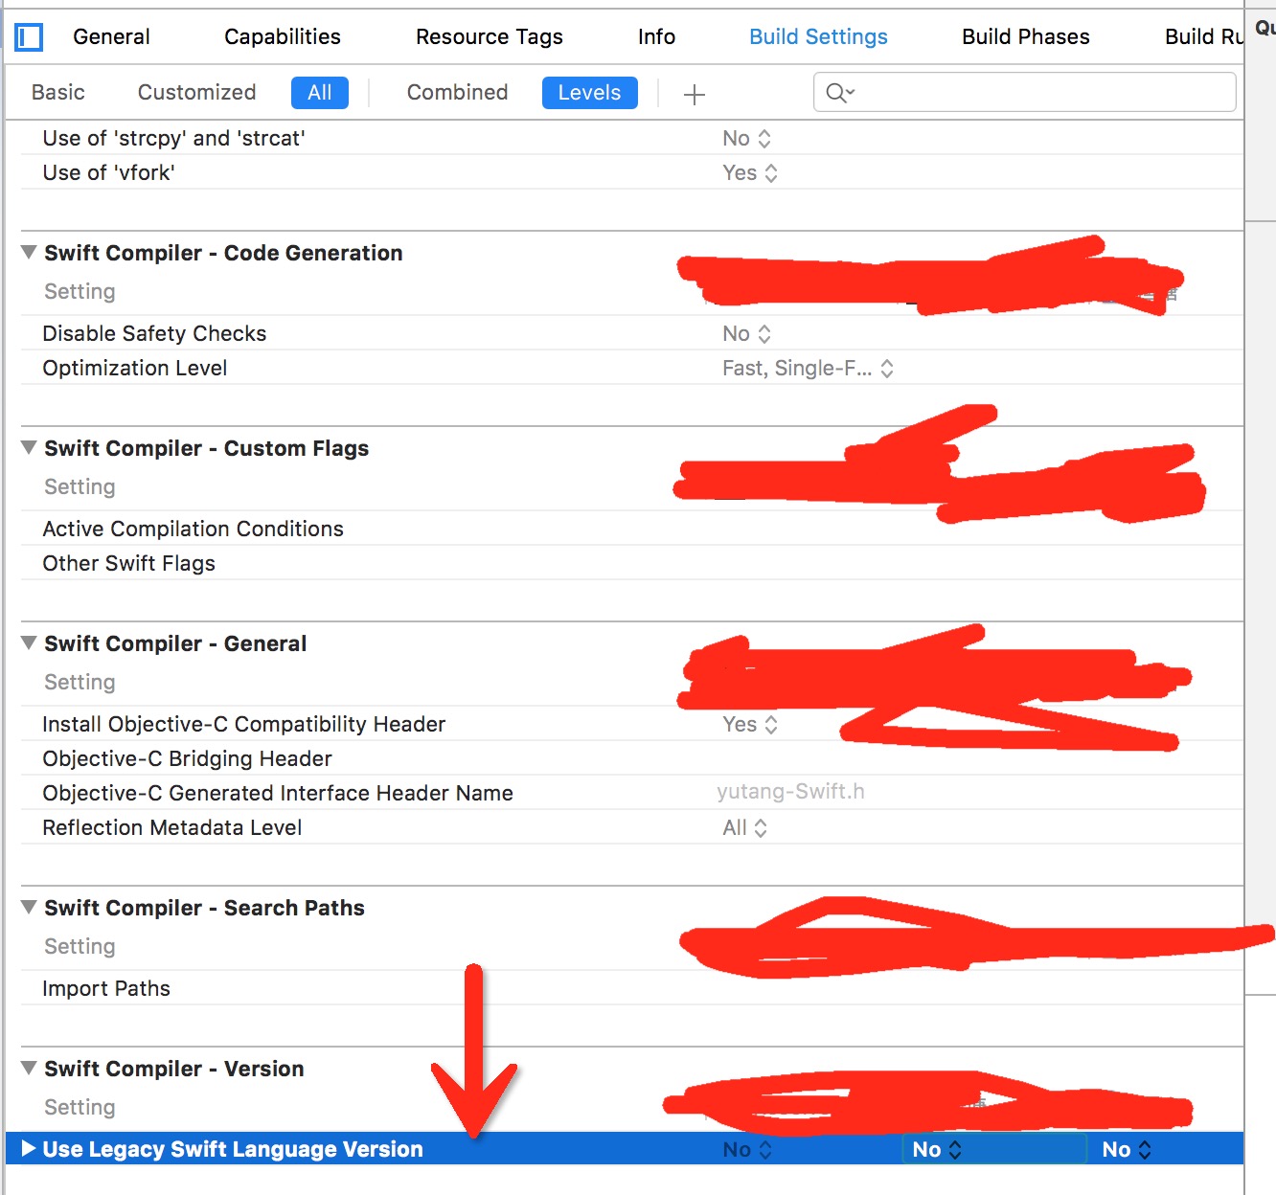Open the Build Rules tab

(x=1204, y=36)
